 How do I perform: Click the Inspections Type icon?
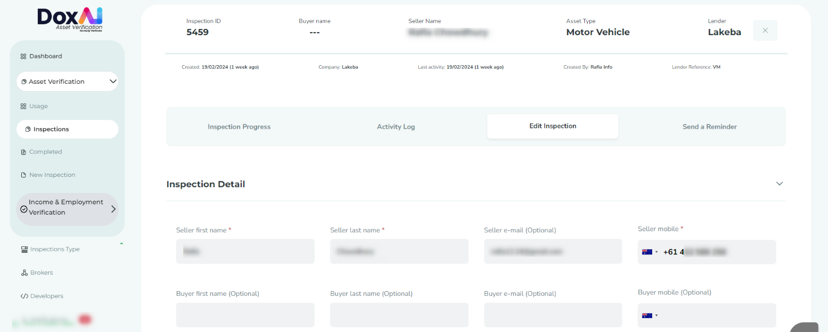(x=24, y=249)
